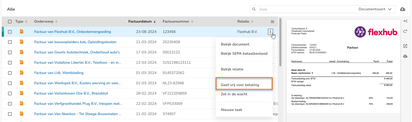Open the three-dot menu for Flexhub invoice
The image size is (412, 122).
point(270,32)
